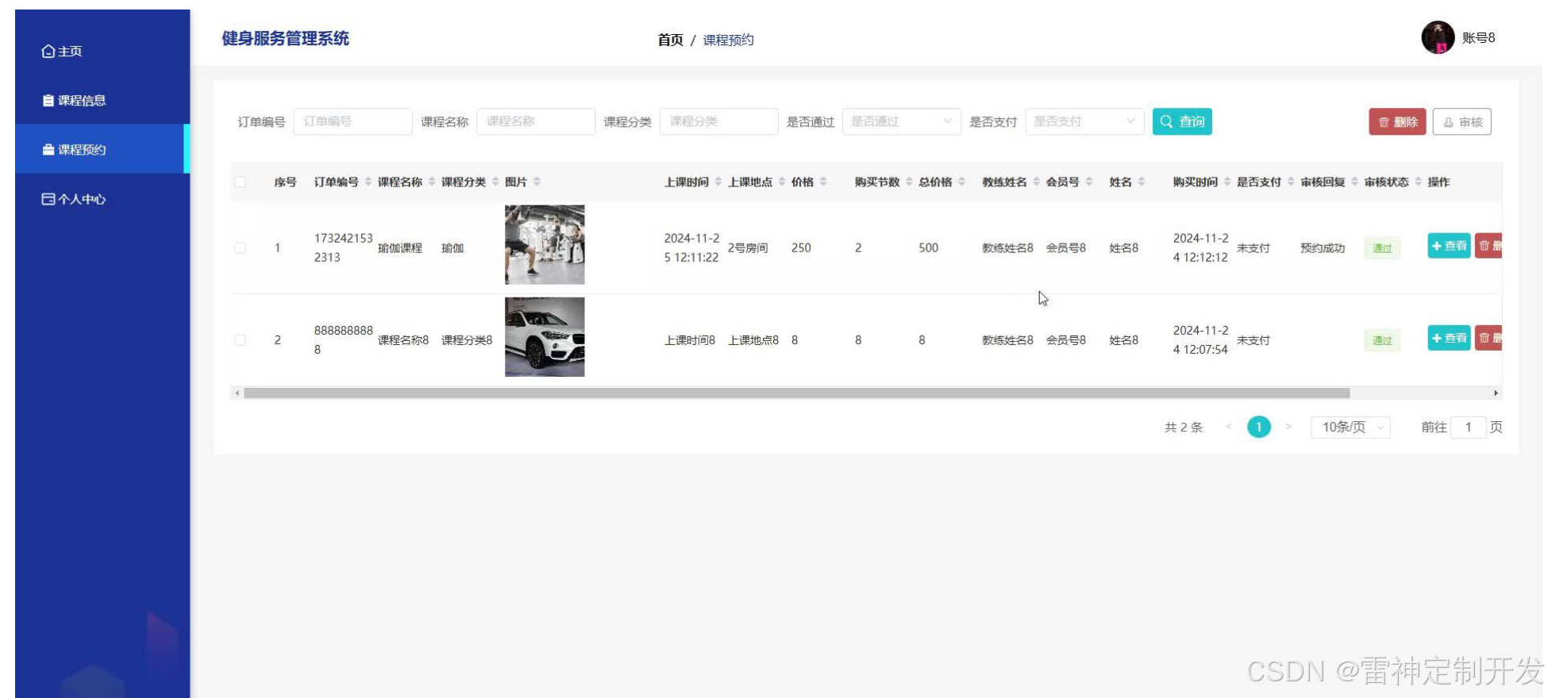
Task: Sort by 姓名 column
Action: click(1142, 182)
